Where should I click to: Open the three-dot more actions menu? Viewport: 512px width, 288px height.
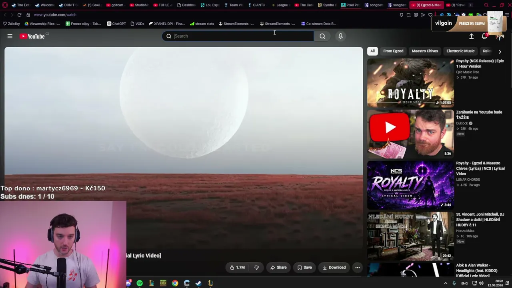pos(358,268)
